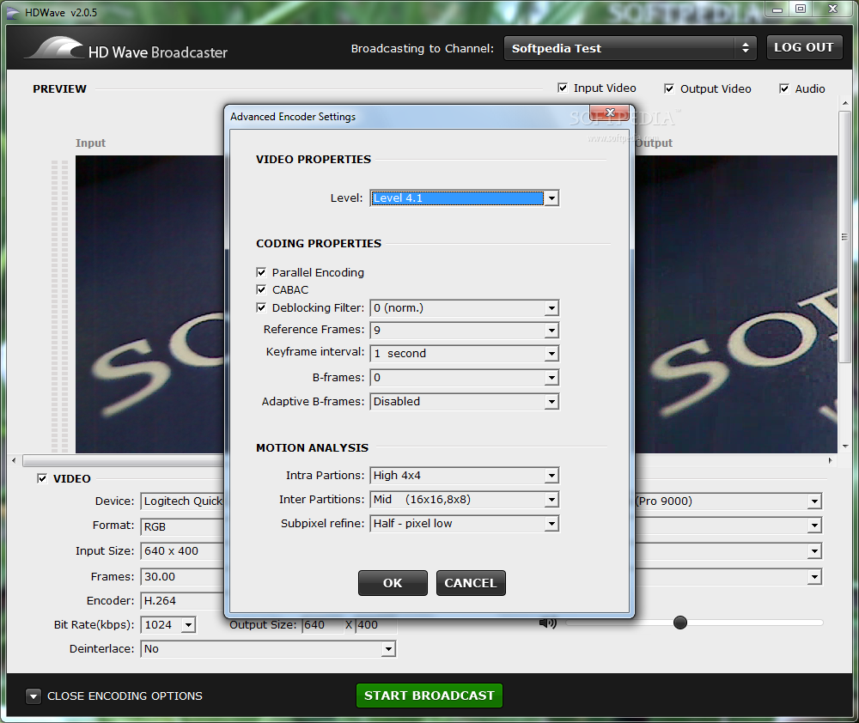Click the HD Wave Broadcaster logo
This screenshot has height=723, width=859.
pyautogui.click(x=126, y=48)
